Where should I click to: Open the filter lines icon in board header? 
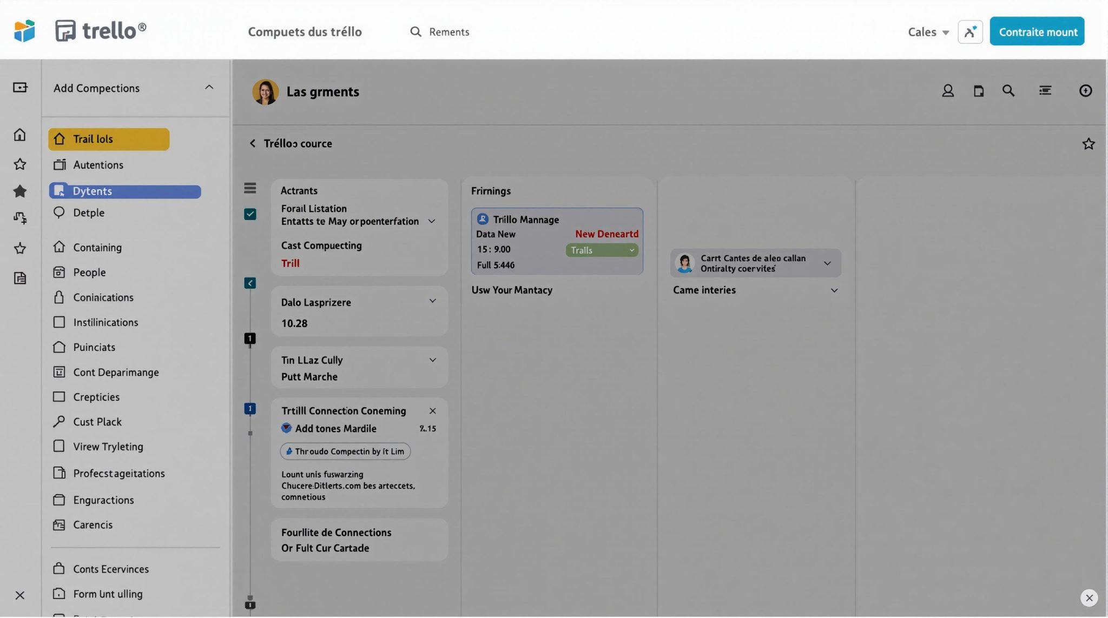1045,91
